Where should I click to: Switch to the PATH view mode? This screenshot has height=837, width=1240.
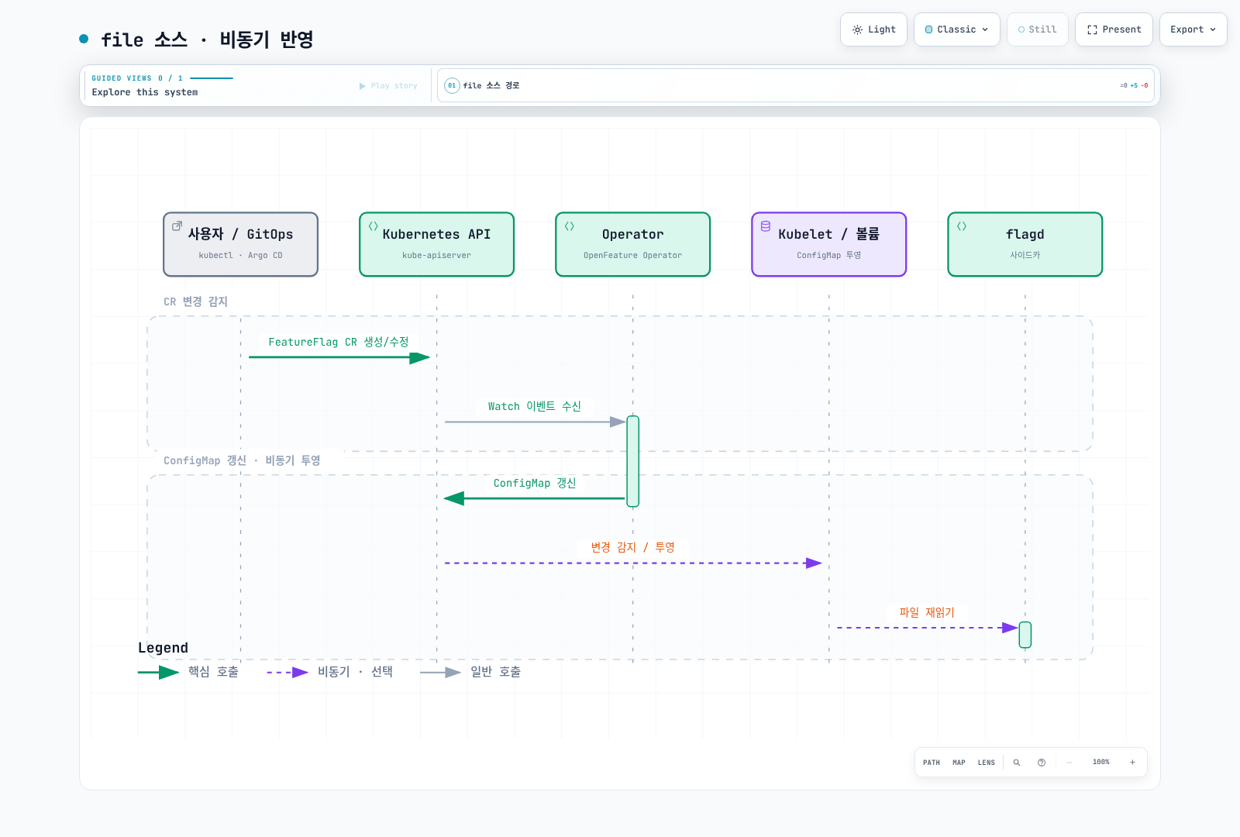point(932,763)
